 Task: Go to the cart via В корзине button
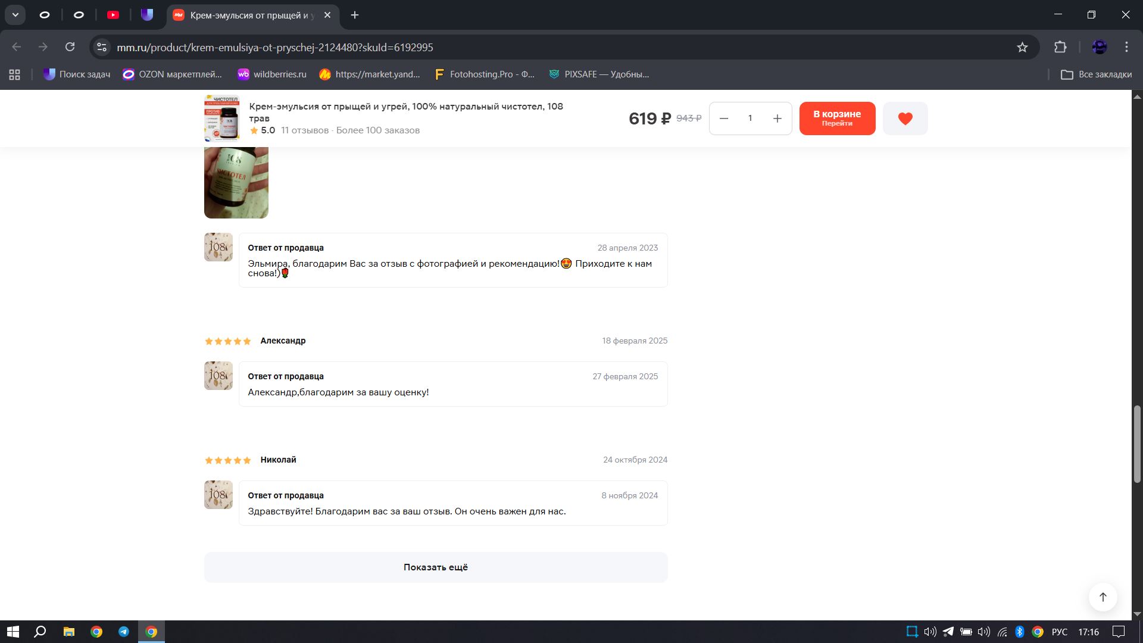[837, 118]
